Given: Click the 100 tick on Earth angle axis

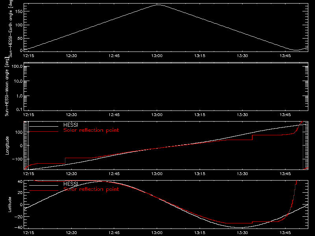Looking at the screenshot, I should click(x=19, y=25).
